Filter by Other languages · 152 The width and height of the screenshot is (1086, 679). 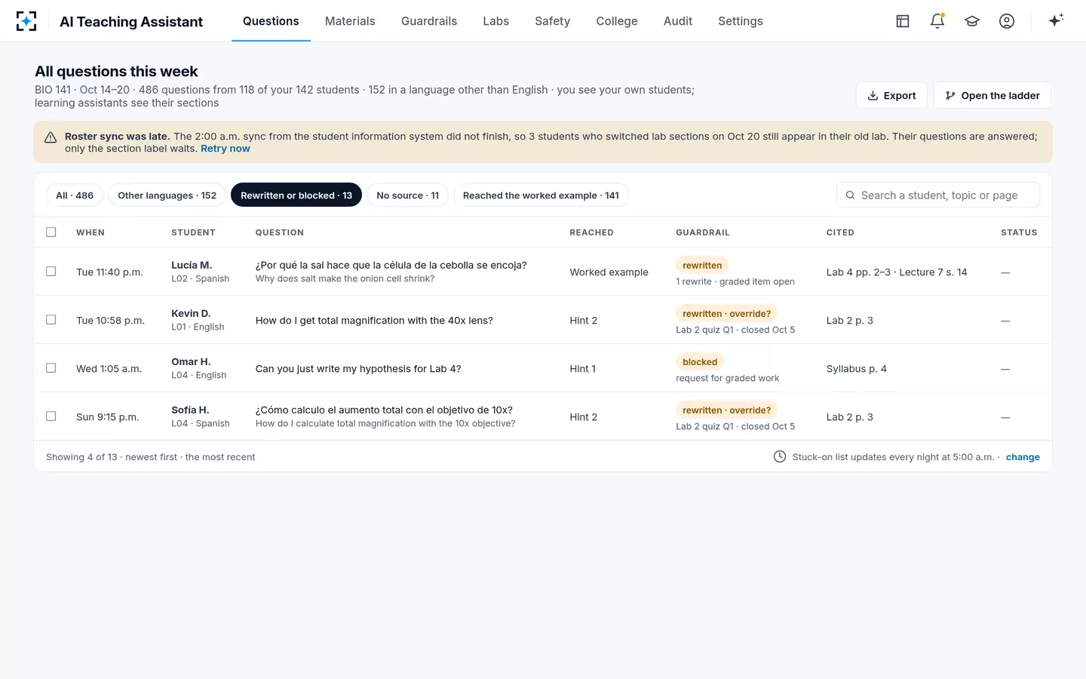point(167,195)
